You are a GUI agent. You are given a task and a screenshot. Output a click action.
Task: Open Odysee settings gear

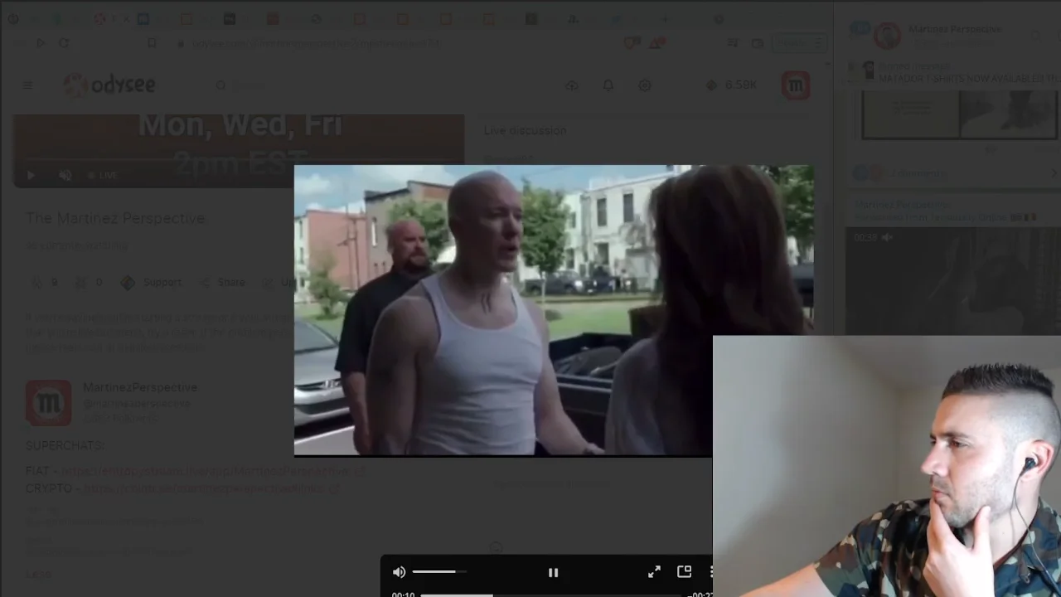point(645,85)
